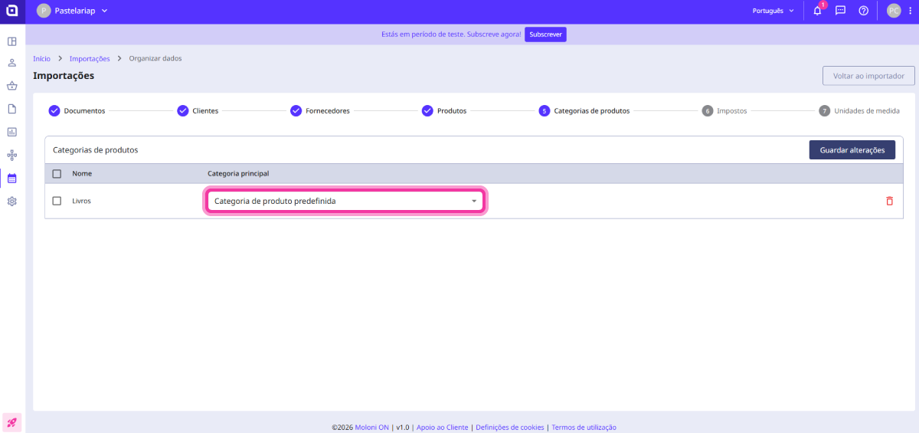Viewport: 919px width, 433px height.
Task: Open the settings gear in sidebar
Action: tap(12, 202)
